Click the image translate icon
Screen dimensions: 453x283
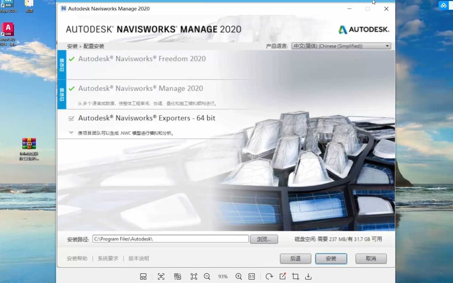178,276
